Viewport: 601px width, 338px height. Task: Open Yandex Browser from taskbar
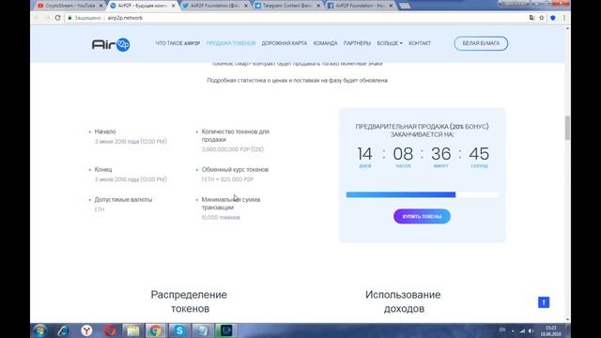click(x=86, y=330)
